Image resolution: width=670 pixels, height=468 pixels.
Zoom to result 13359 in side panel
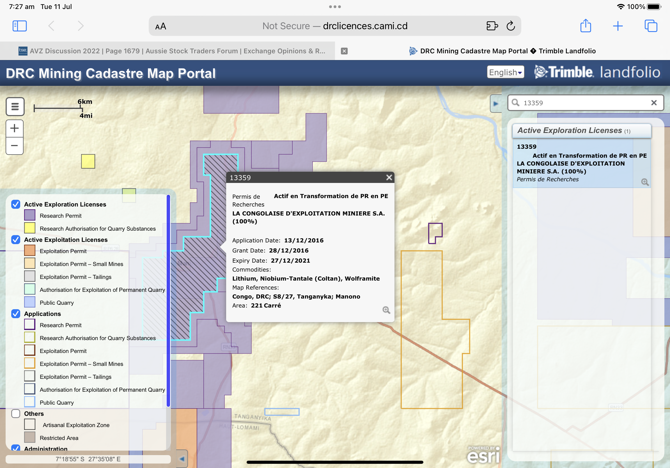(x=645, y=182)
